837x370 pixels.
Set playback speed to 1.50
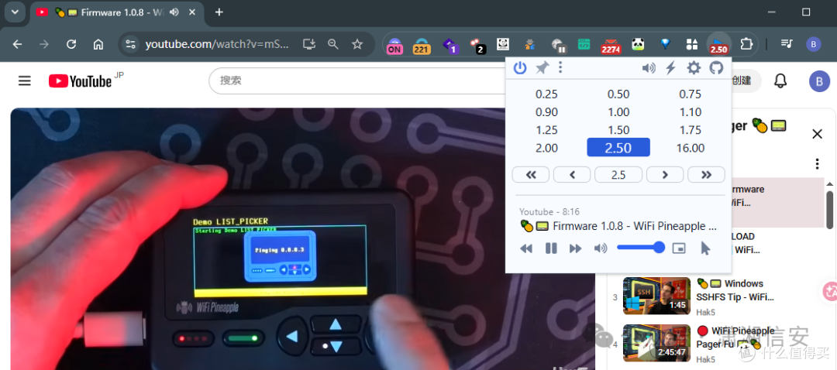[x=618, y=130]
